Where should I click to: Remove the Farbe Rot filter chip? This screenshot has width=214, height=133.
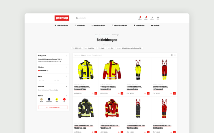pos(114,48)
